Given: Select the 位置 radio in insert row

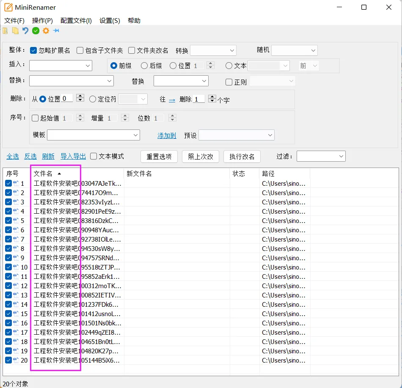Looking at the screenshot, I should [173, 66].
